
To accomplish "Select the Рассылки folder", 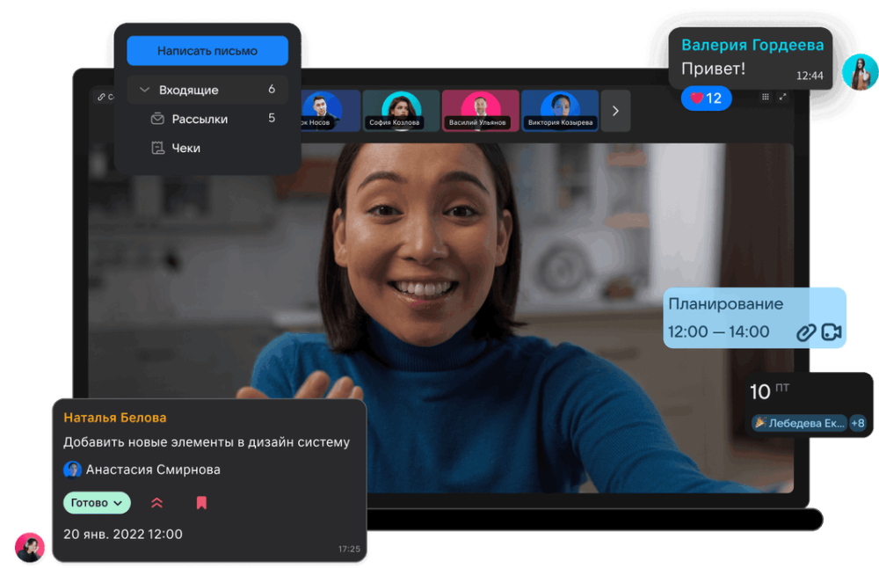I will tap(200, 119).
